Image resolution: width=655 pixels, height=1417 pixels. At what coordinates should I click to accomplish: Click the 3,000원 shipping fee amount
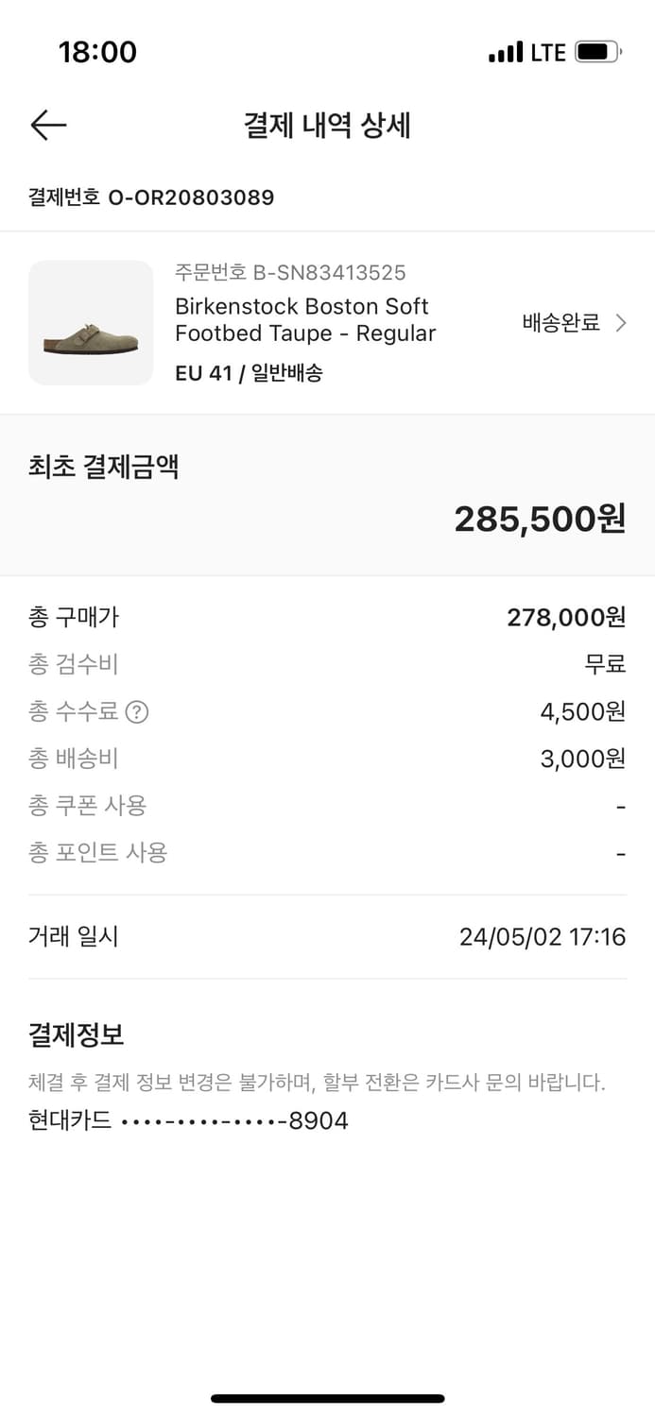click(582, 759)
